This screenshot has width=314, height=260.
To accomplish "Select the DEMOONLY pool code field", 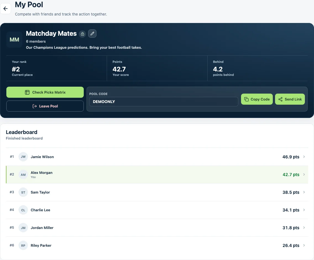I will click(164, 102).
